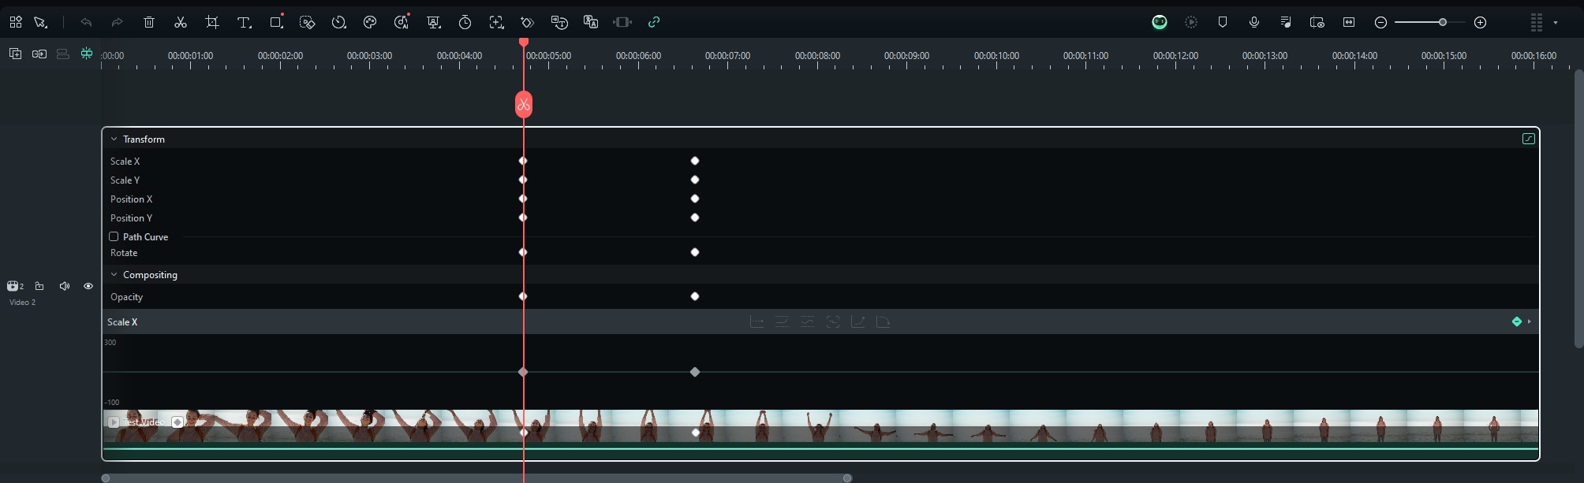Open the mask eraser tool icon
The image size is (1584, 483).
(x=308, y=22)
